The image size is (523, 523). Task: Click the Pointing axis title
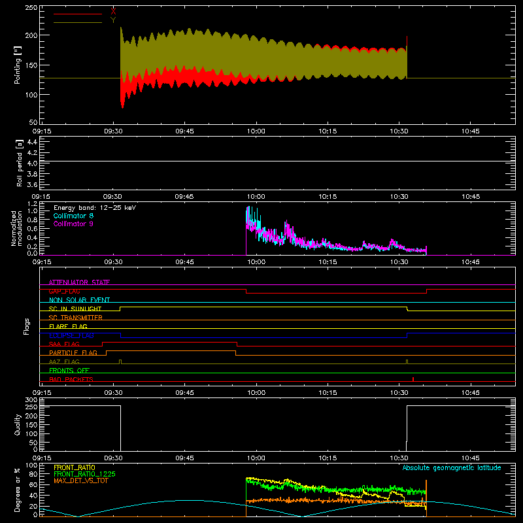[18, 65]
